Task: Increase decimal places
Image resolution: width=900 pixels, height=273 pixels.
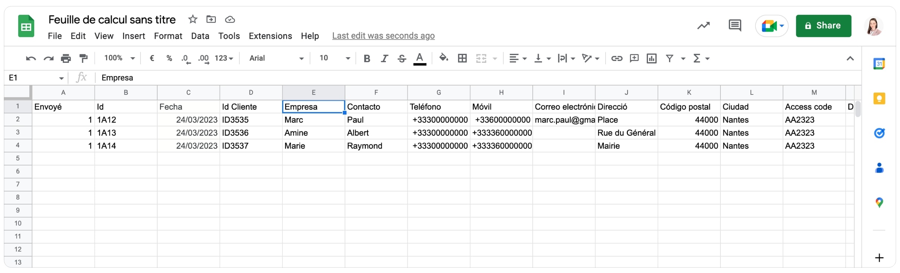Action: (x=203, y=59)
